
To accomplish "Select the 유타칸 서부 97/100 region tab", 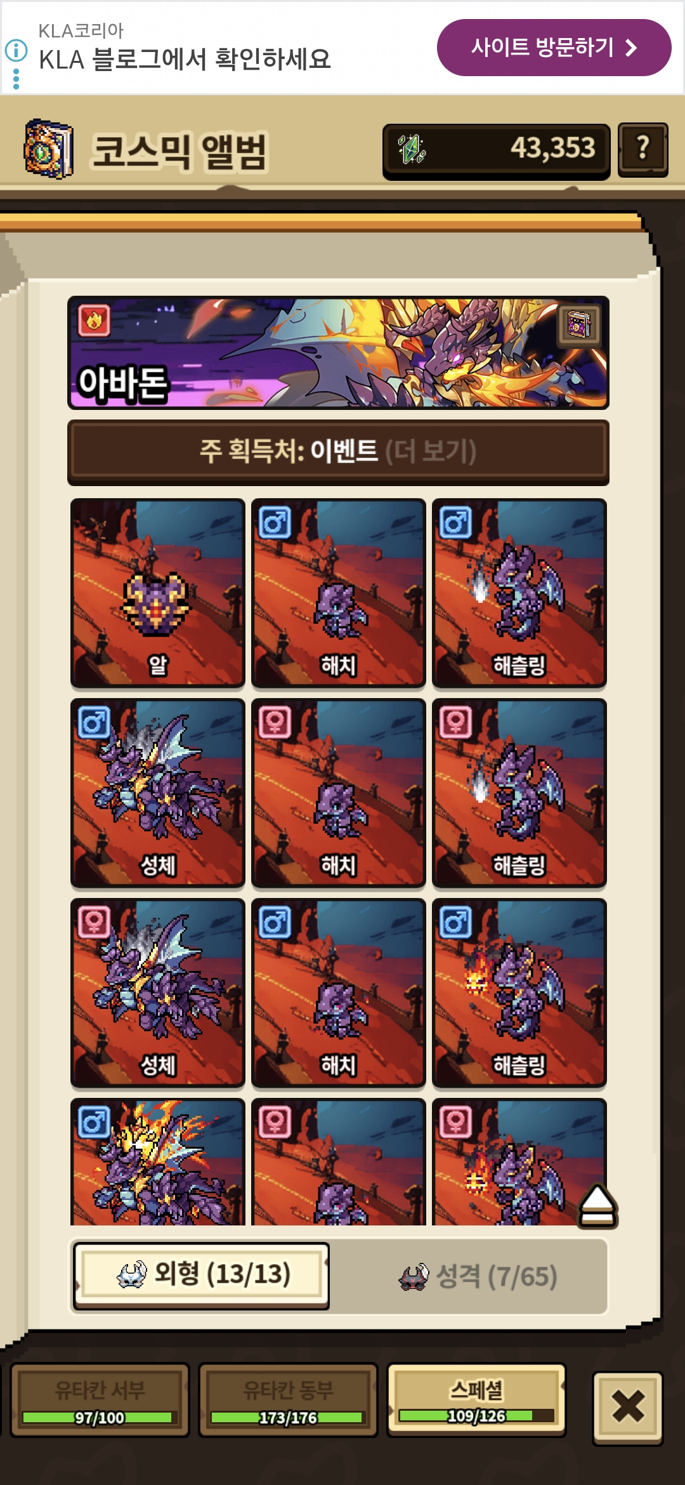I will coord(100,1400).
